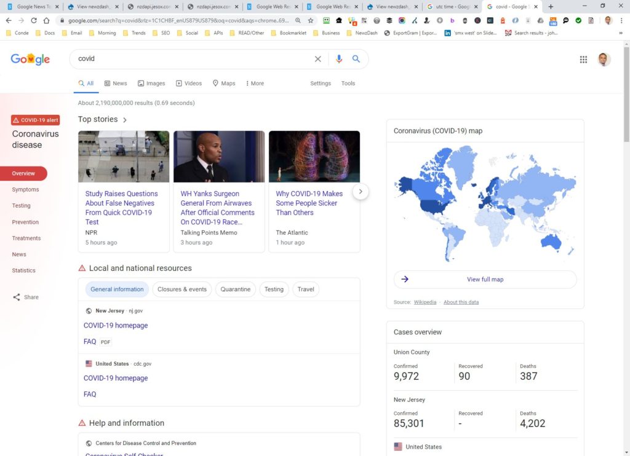Open Symptoms in the left sidebar
Screen dimensions: 630x456
(25, 189)
